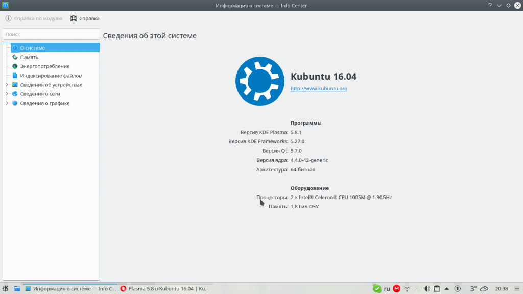Select Сведения о графике entry
523x294 pixels.
45,103
